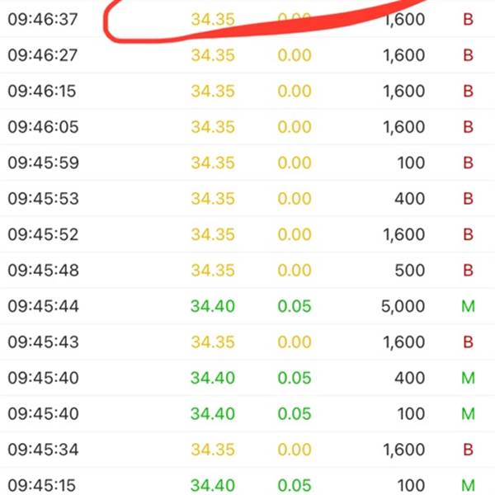This screenshot has width=495, height=495.
Task: Tap the B marker on 09:46:37 row
Action: click(x=468, y=20)
